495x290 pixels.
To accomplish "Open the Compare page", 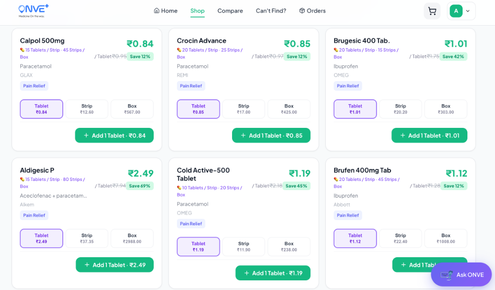I will click(x=230, y=11).
